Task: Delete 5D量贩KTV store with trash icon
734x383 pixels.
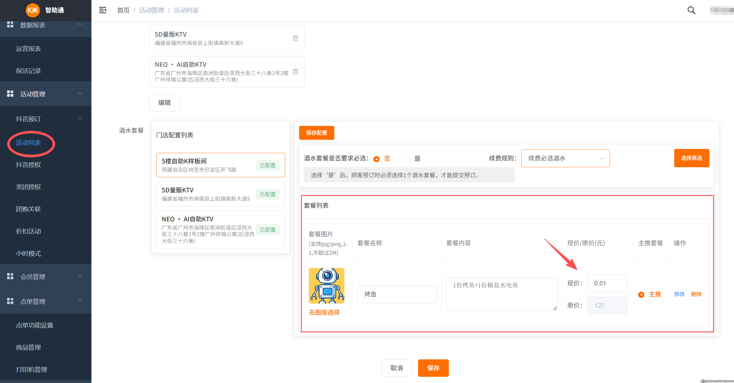Action: [x=295, y=38]
